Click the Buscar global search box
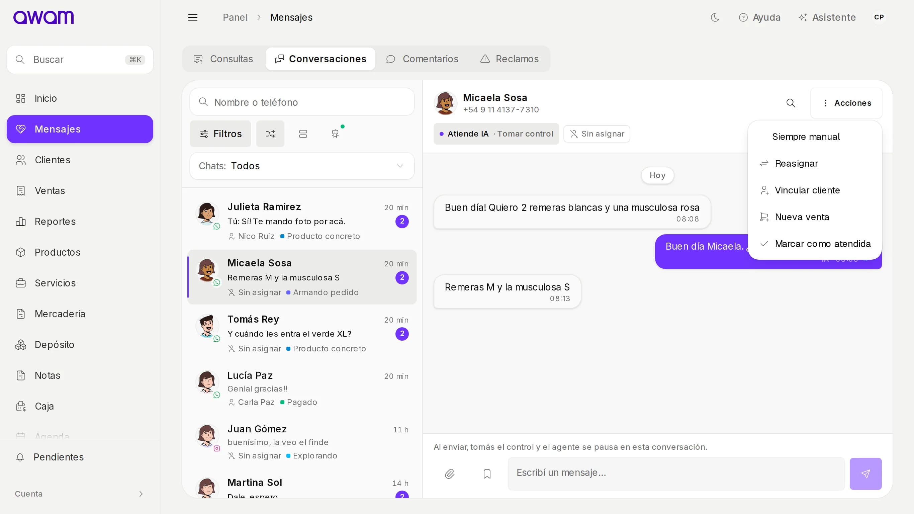The height and width of the screenshot is (514, 914). (80, 60)
